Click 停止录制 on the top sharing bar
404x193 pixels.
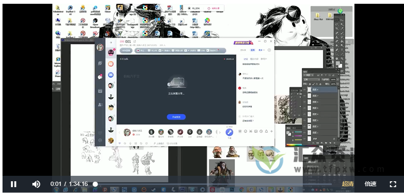tap(194, 8)
